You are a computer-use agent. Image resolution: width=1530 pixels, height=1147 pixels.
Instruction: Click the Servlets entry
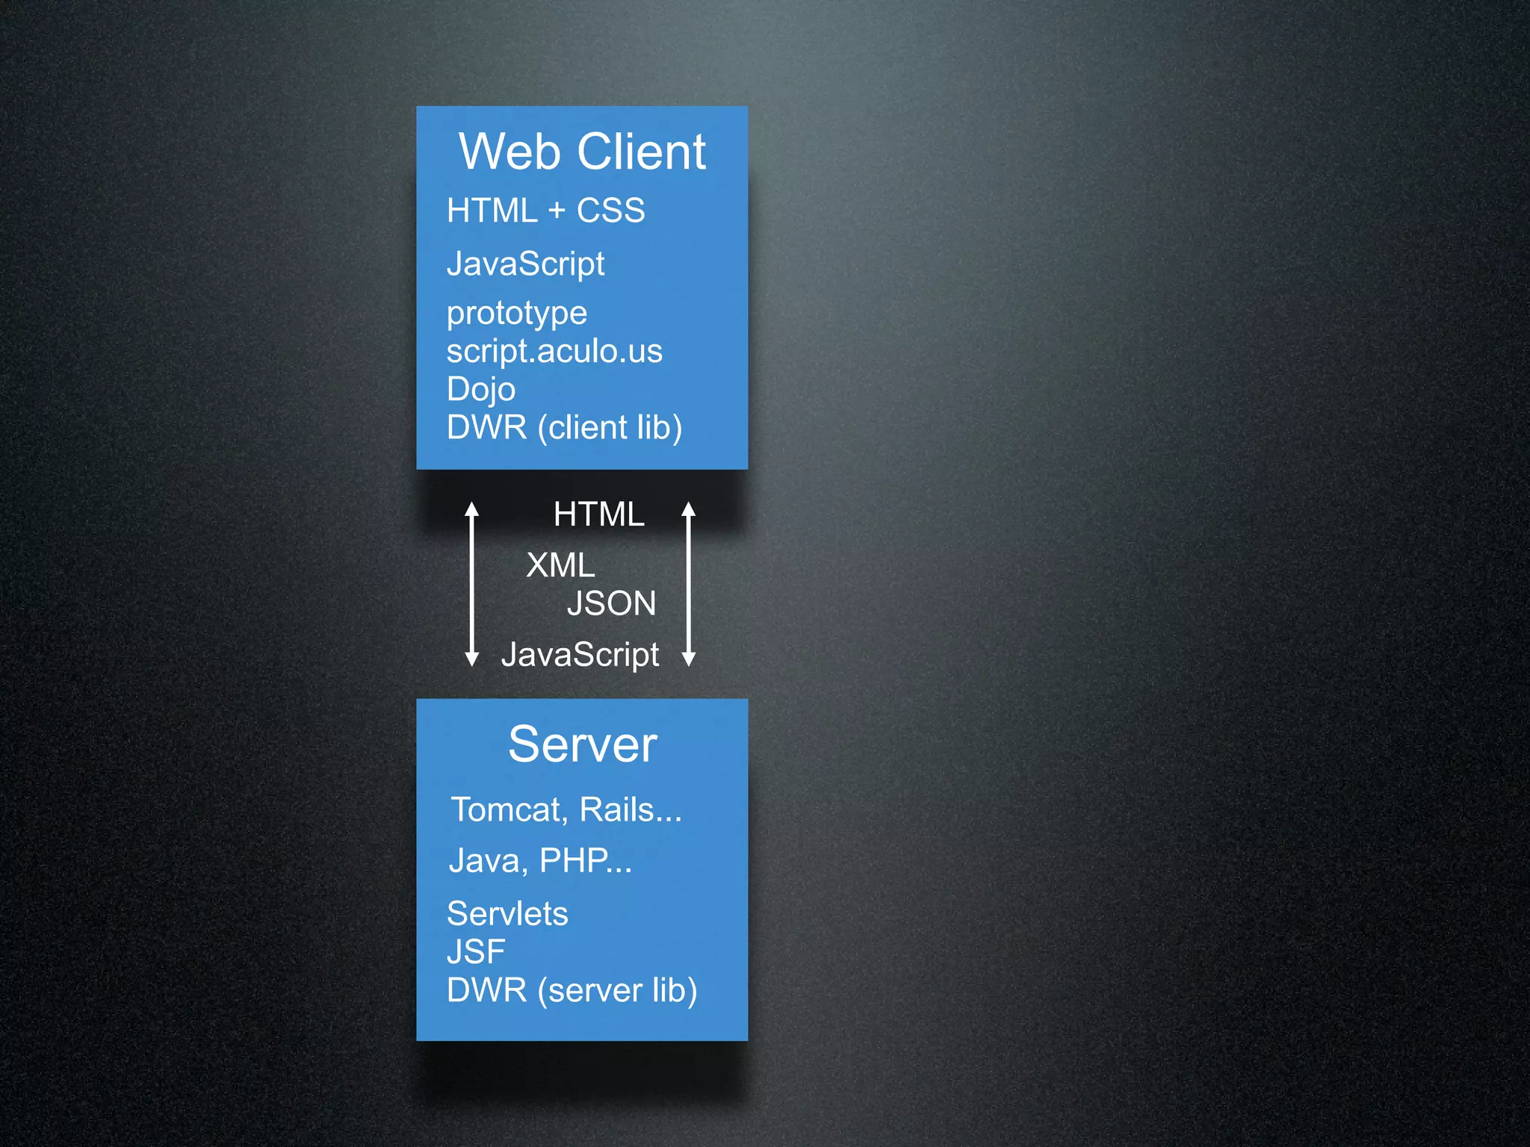pyautogui.click(x=507, y=914)
